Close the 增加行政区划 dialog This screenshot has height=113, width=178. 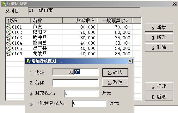130,61
